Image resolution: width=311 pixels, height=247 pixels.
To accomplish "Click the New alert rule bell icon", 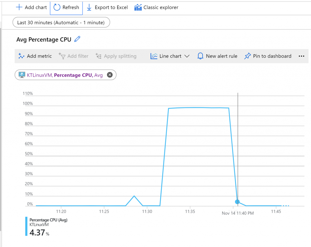I will [x=200, y=56].
